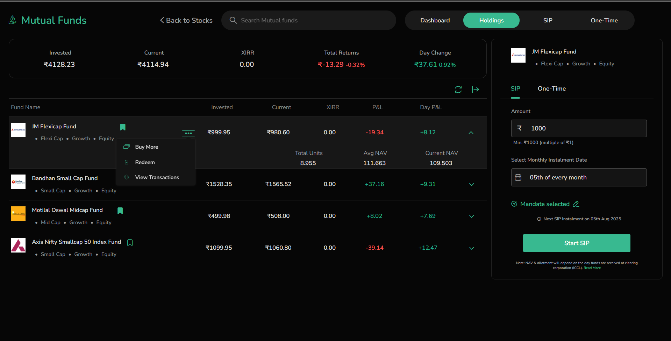The image size is (671, 341).
Task: Click the Day P&L column header
Action: (x=431, y=107)
